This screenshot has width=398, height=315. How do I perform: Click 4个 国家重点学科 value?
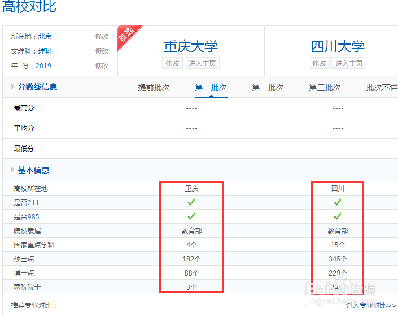coord(191,245)
